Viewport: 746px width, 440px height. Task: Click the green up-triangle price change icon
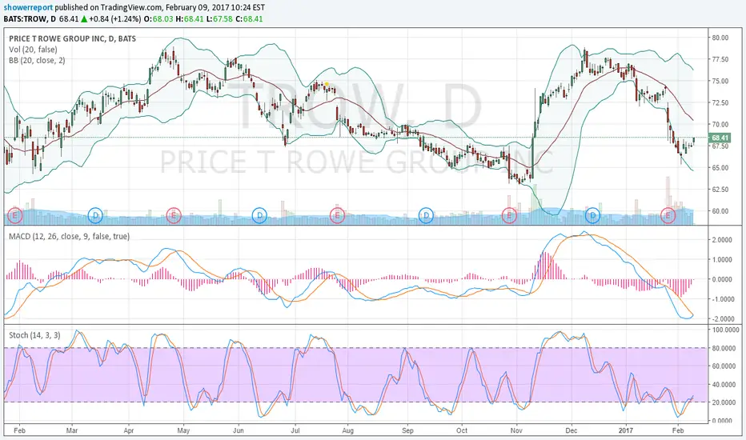pos(84,19)
